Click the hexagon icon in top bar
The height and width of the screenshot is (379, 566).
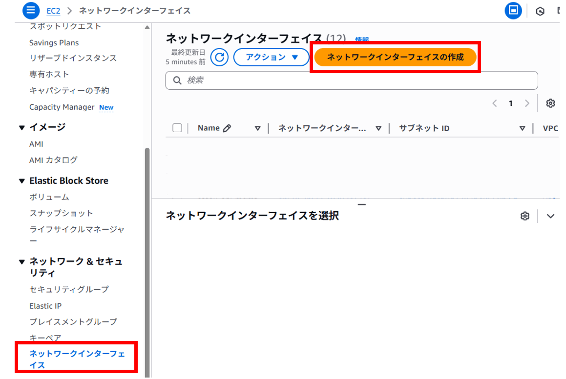[540, 11]
